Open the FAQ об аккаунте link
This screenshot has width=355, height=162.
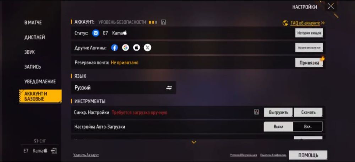tap(305, 23)
